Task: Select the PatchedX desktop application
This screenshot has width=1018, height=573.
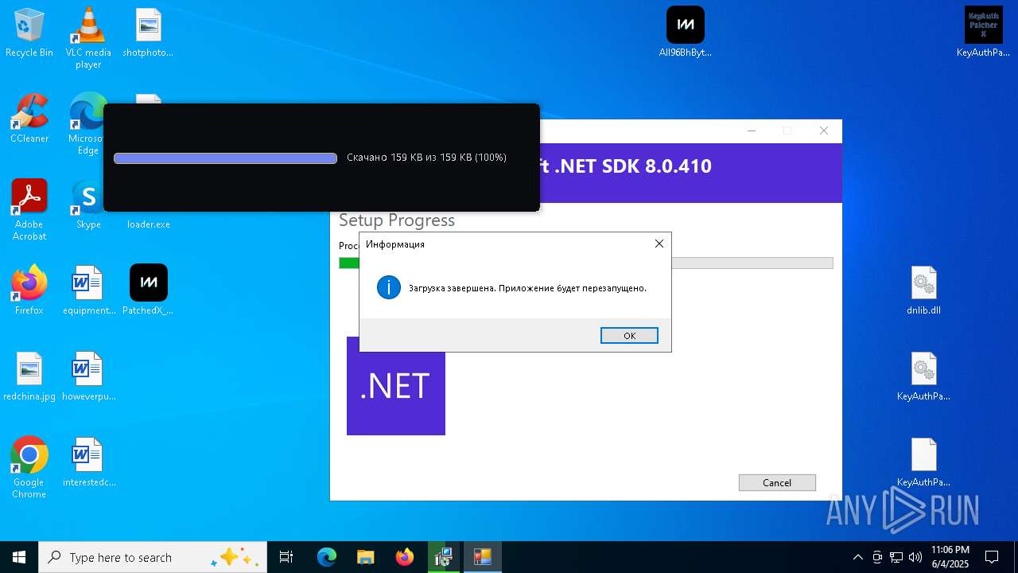Action: coord(148,291)
